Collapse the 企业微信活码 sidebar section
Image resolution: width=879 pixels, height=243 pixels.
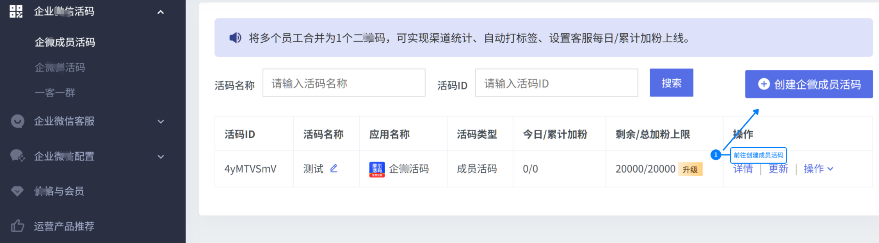pos(160,12)
